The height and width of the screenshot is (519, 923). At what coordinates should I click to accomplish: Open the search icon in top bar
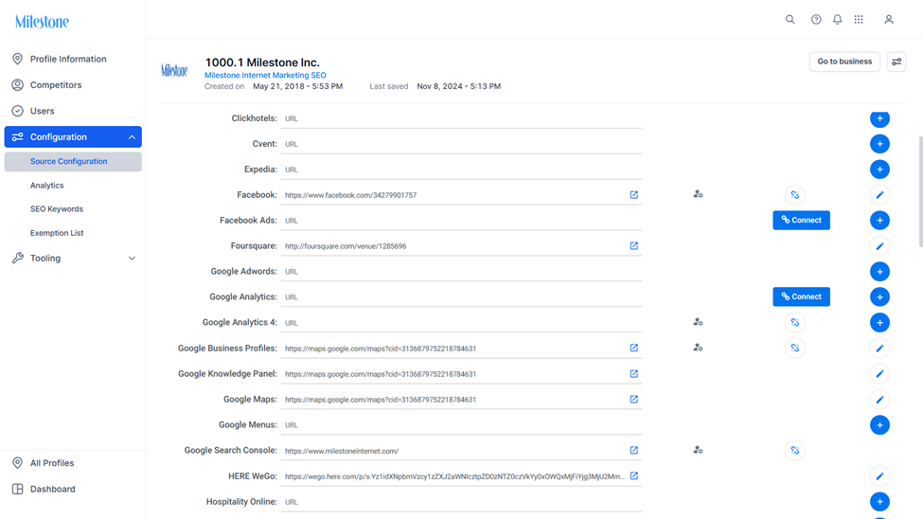790,20
